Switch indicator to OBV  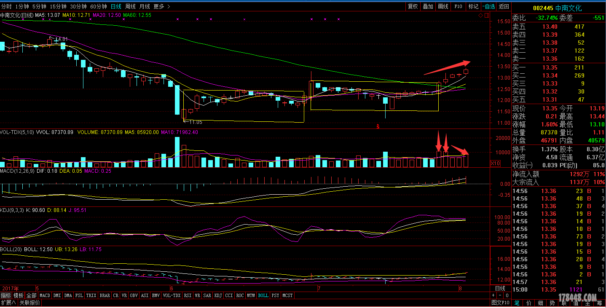click(x=134, y=295)
